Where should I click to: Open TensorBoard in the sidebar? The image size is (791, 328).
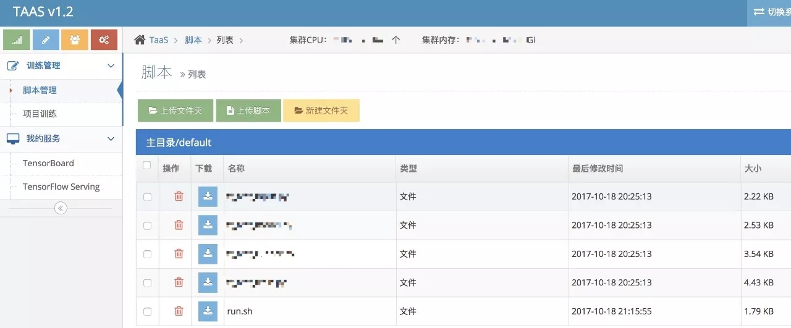coord(48,163)
